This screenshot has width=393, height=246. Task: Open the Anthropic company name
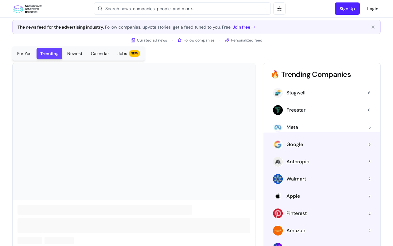(x=298, y=162)
